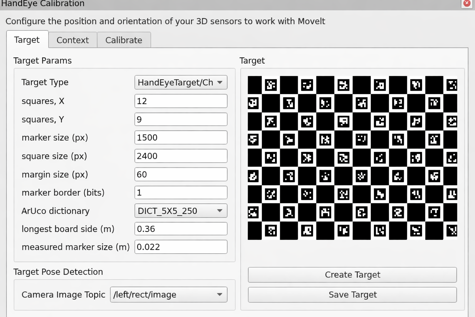Select the squares, X input field

181,101
